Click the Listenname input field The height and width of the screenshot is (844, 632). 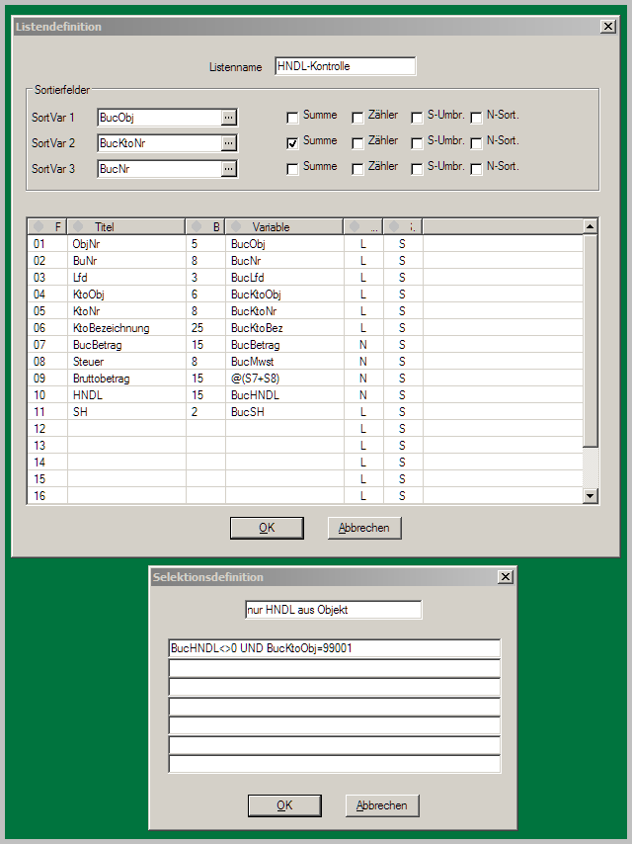[x=345, y=67]
